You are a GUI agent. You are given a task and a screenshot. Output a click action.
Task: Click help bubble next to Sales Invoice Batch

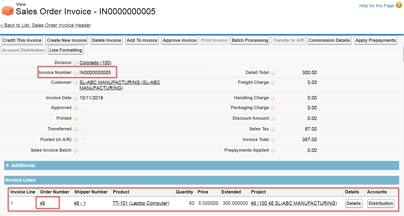point(75,150)
